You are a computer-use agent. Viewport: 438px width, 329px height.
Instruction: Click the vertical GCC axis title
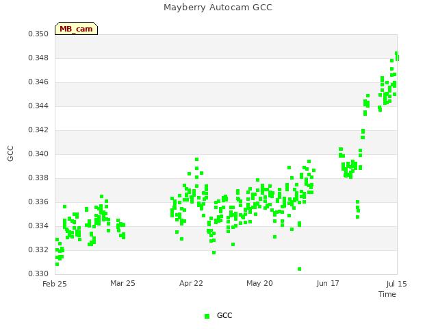[10, 154]
